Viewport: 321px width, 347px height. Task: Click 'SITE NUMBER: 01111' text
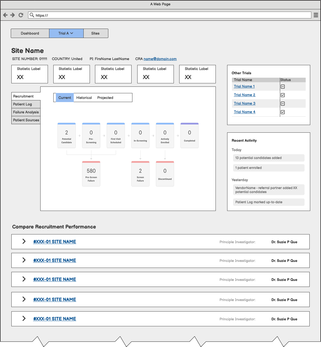click(x=29, y=59)
